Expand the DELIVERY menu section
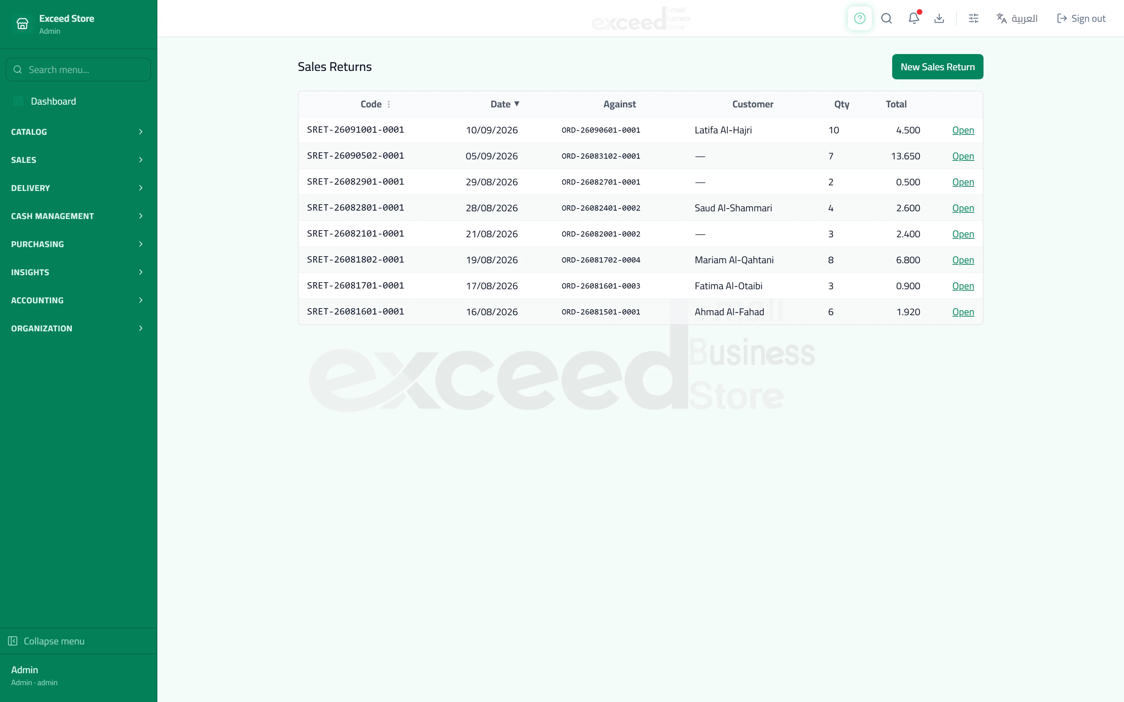 (x=78, y=188)
